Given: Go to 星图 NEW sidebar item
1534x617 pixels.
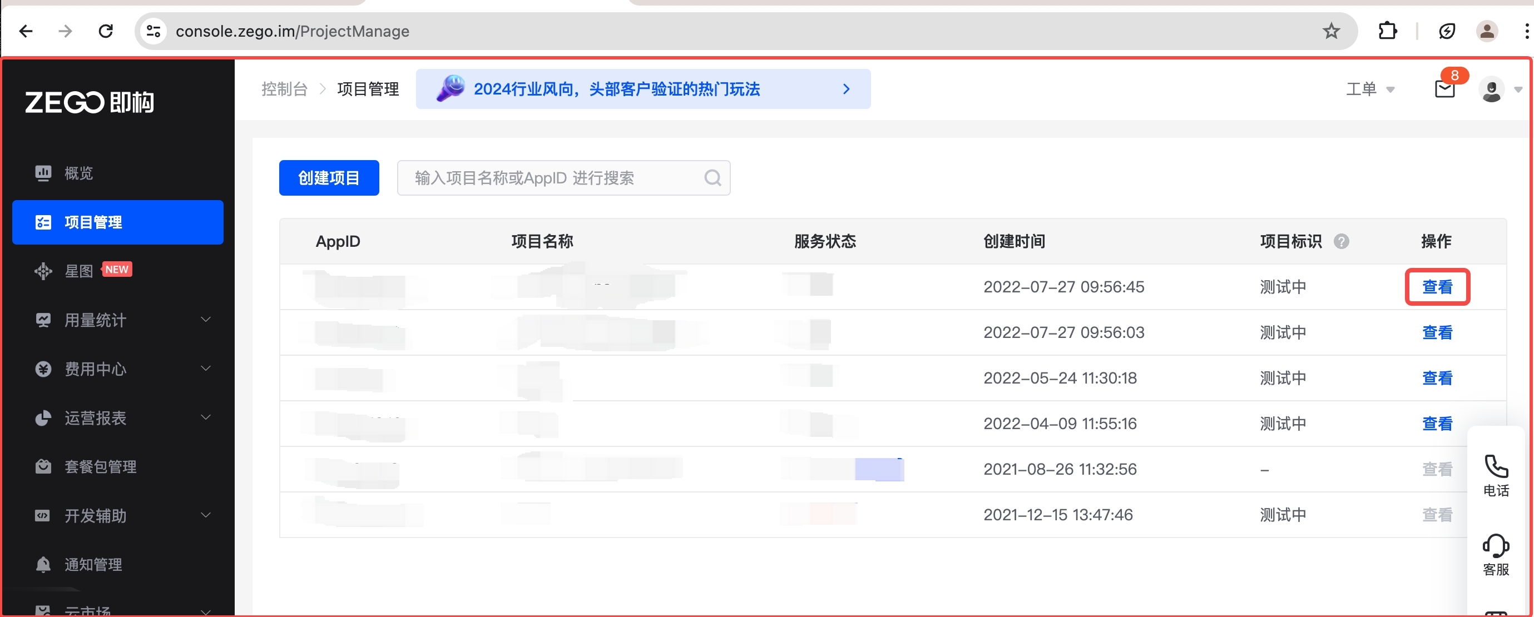Looking at the screenshot, I should [80, 271].
